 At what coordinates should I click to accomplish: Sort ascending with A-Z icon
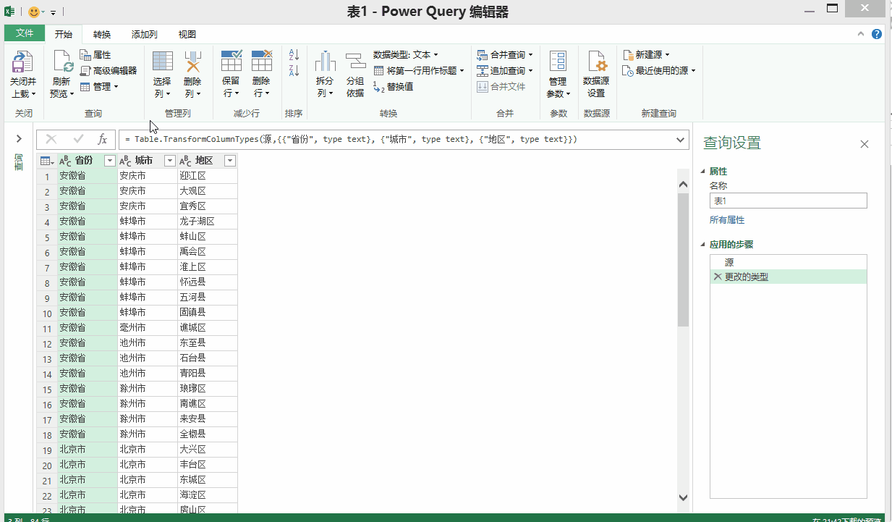(x=294, y=55)
